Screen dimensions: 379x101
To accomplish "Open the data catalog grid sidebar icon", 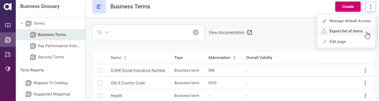I will pyautogui.click(x=8, y=54).
